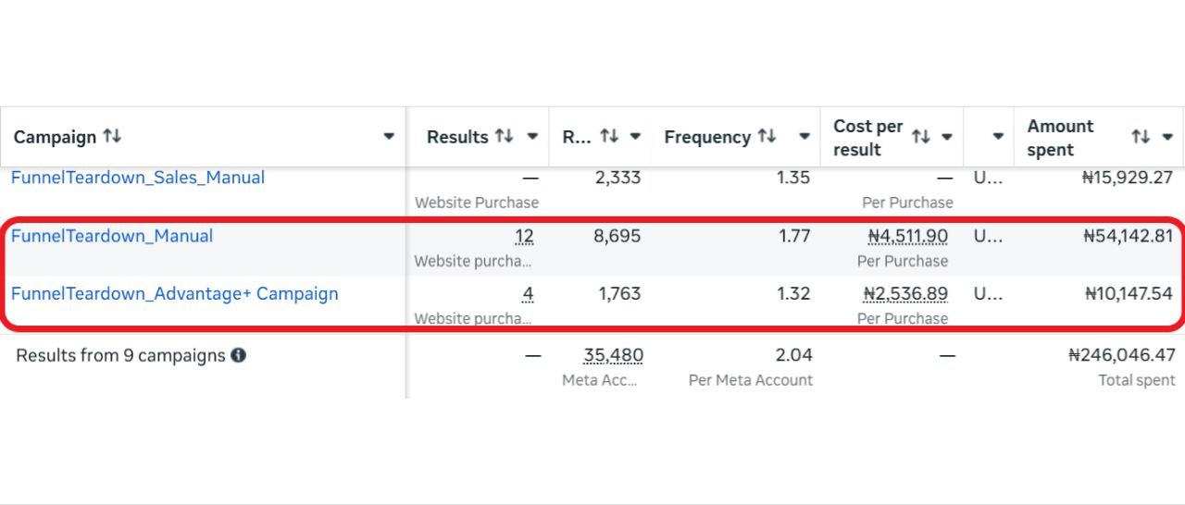The width and height of the screenshot is (1185, 505).
Task: Open FunnelTeardown_Advantage+ Campaign link
Action: pyautogui.click(x=175, y=294)
